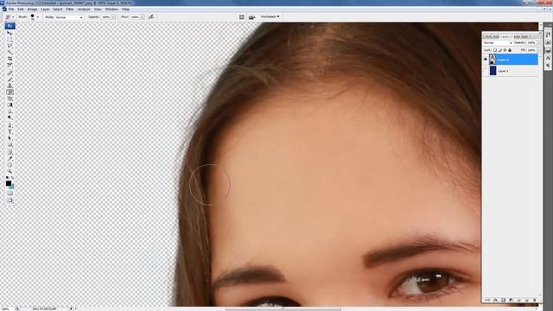
Task: Select the Slice tool
Action: [x=10, y=65]
